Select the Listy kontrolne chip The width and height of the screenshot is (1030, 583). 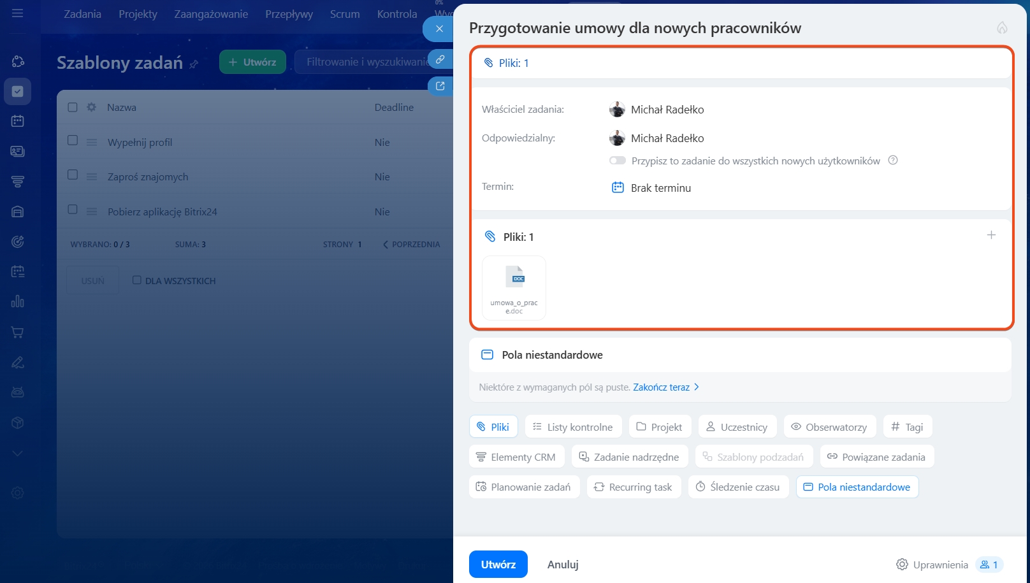tap(572, 427)
